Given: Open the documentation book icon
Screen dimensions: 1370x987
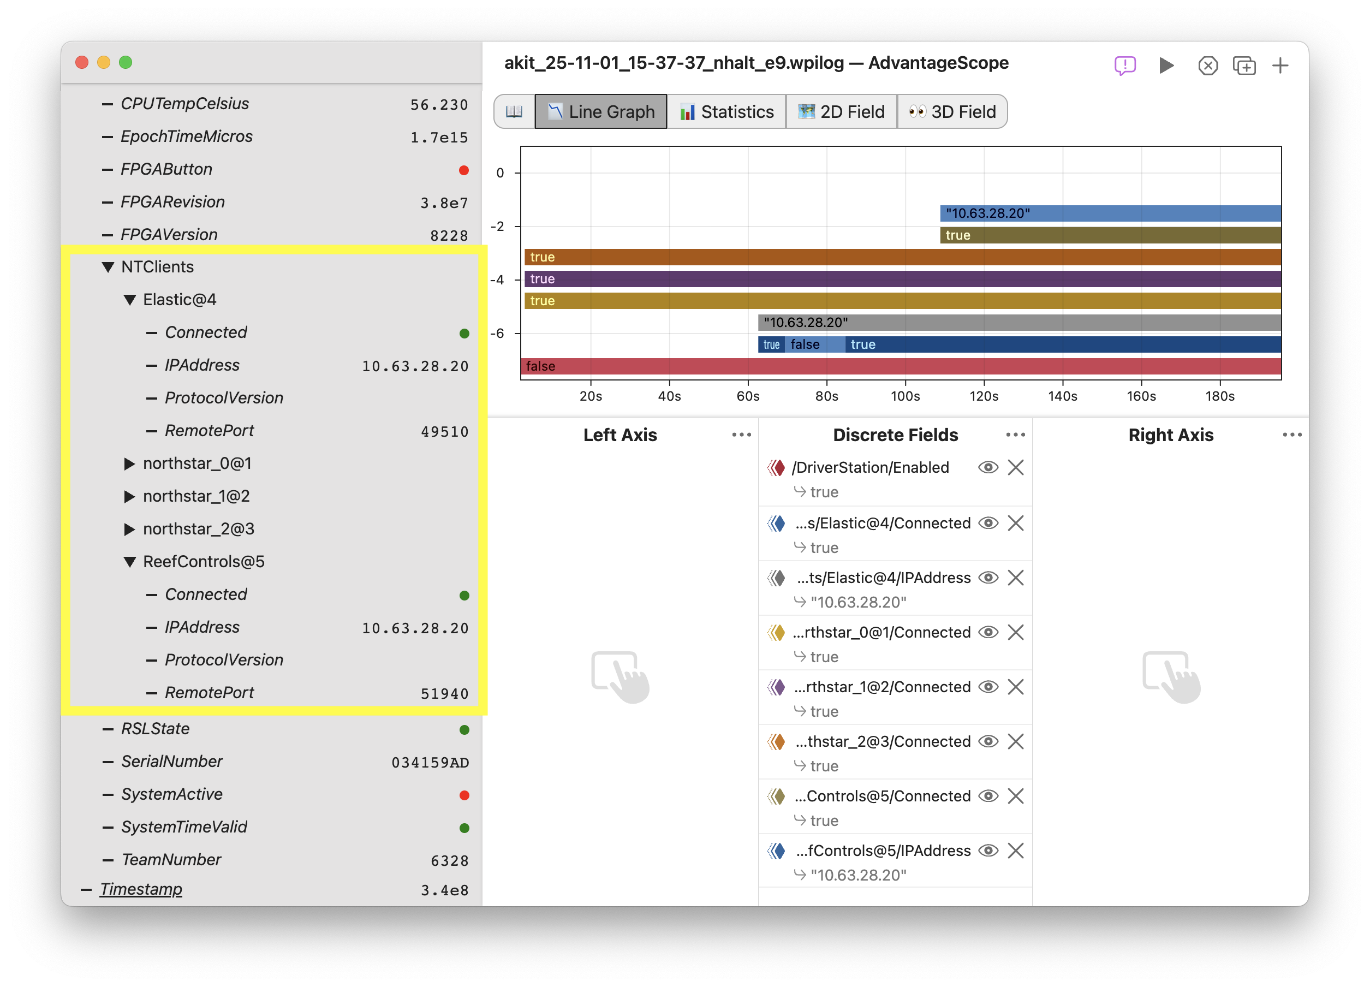Looking at the screenshot, I should [513, 111].
